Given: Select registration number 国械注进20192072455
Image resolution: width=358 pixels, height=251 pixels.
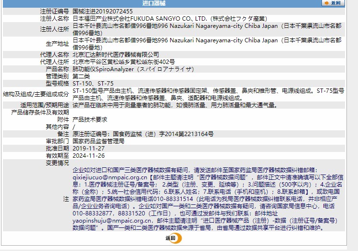Looking at the screenshot, I should [x=102, y=12].
